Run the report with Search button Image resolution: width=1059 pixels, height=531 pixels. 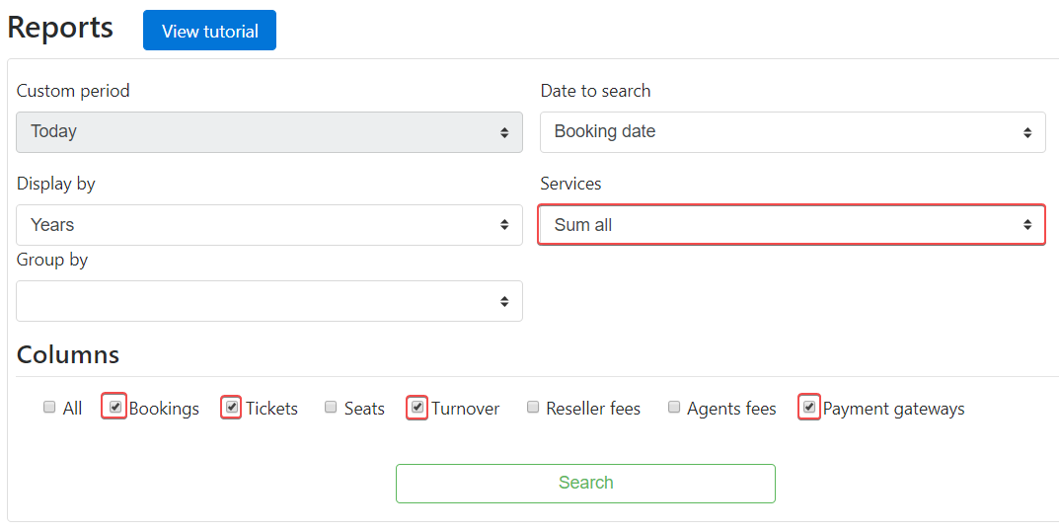(x=585, y=483)
